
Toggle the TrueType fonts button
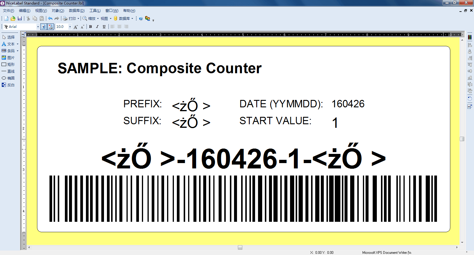pyautogui.click(x=44, y=27)
